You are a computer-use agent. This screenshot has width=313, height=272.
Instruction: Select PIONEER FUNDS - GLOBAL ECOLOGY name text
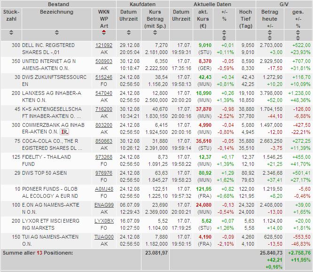click(x=50, y=193)
